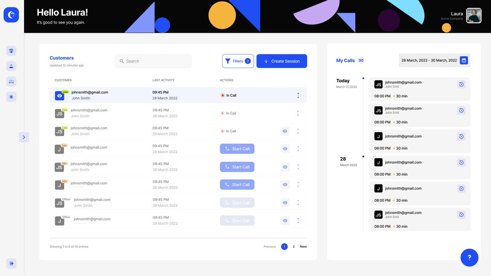The height and width of the screenshot is (276, 491).
Task: Click JS avatar in second Live row
Action: [x=60, y=114]
